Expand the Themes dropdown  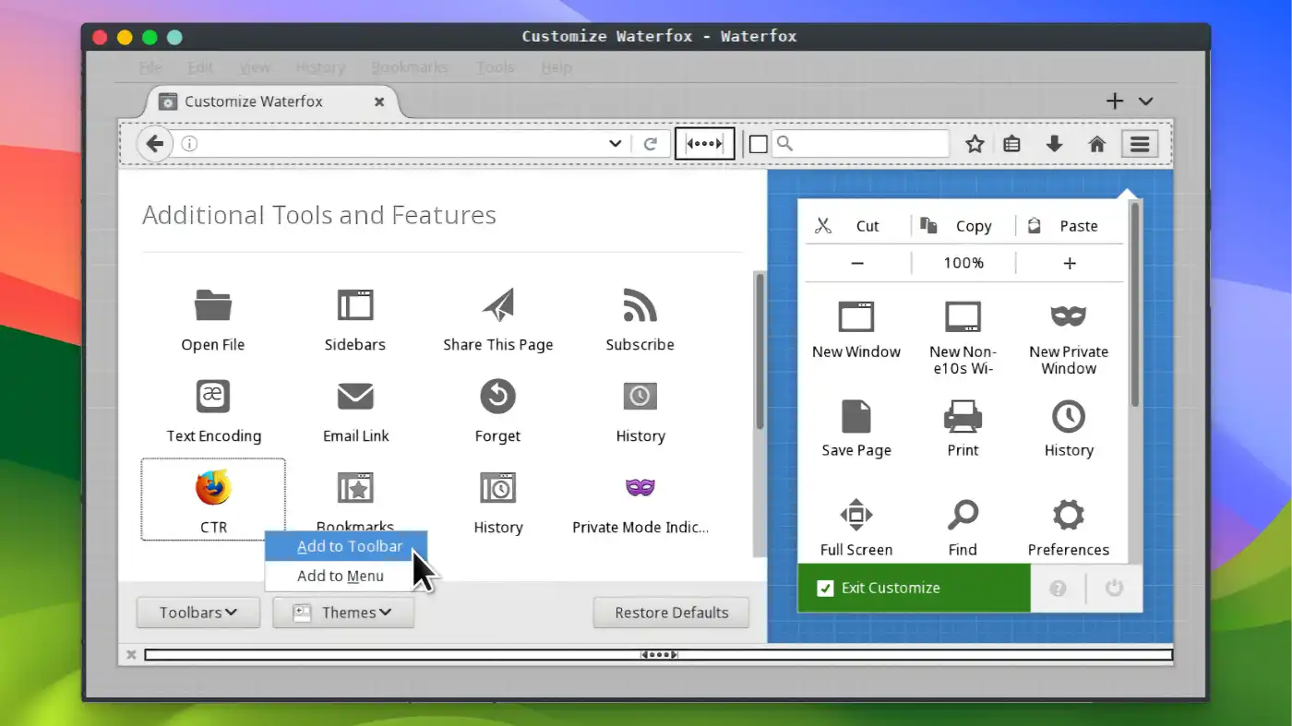point(342,612)
